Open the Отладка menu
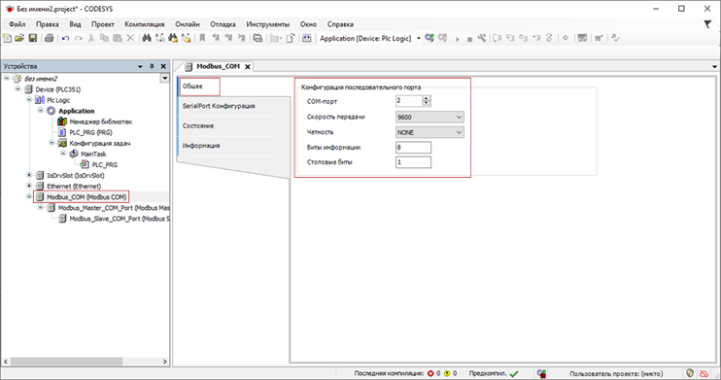This screenshot has width=721, height=380. coord(223,24)
